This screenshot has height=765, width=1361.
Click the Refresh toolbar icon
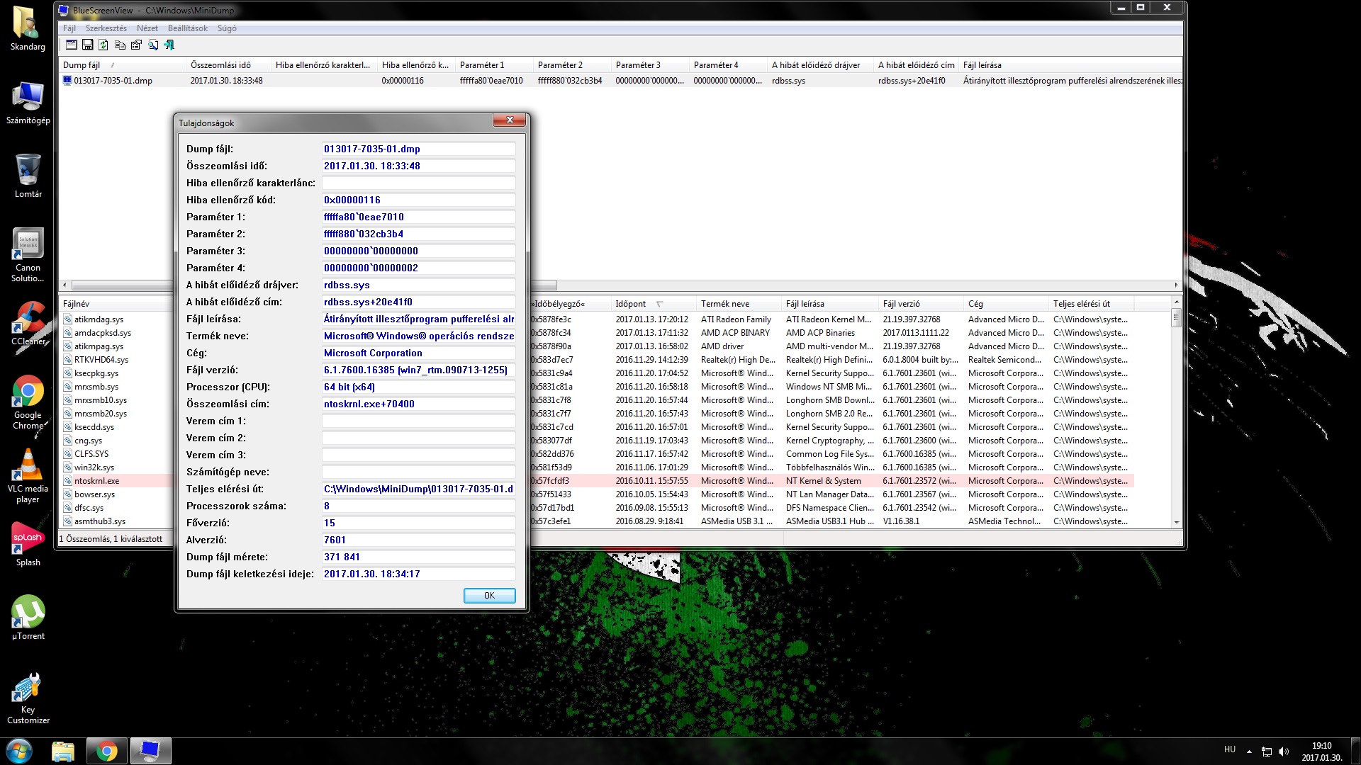point(103,45)
